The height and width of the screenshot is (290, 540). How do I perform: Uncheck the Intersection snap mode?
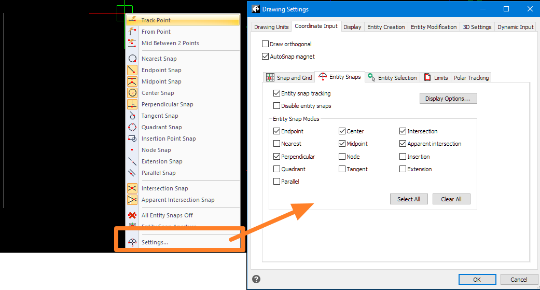[x=403, y=131]
